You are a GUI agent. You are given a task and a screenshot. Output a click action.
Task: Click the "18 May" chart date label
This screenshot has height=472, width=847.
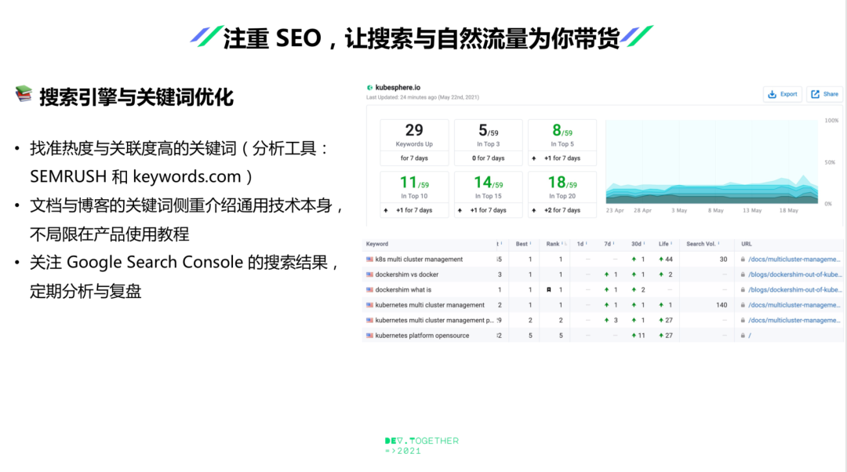coord(789,211)
